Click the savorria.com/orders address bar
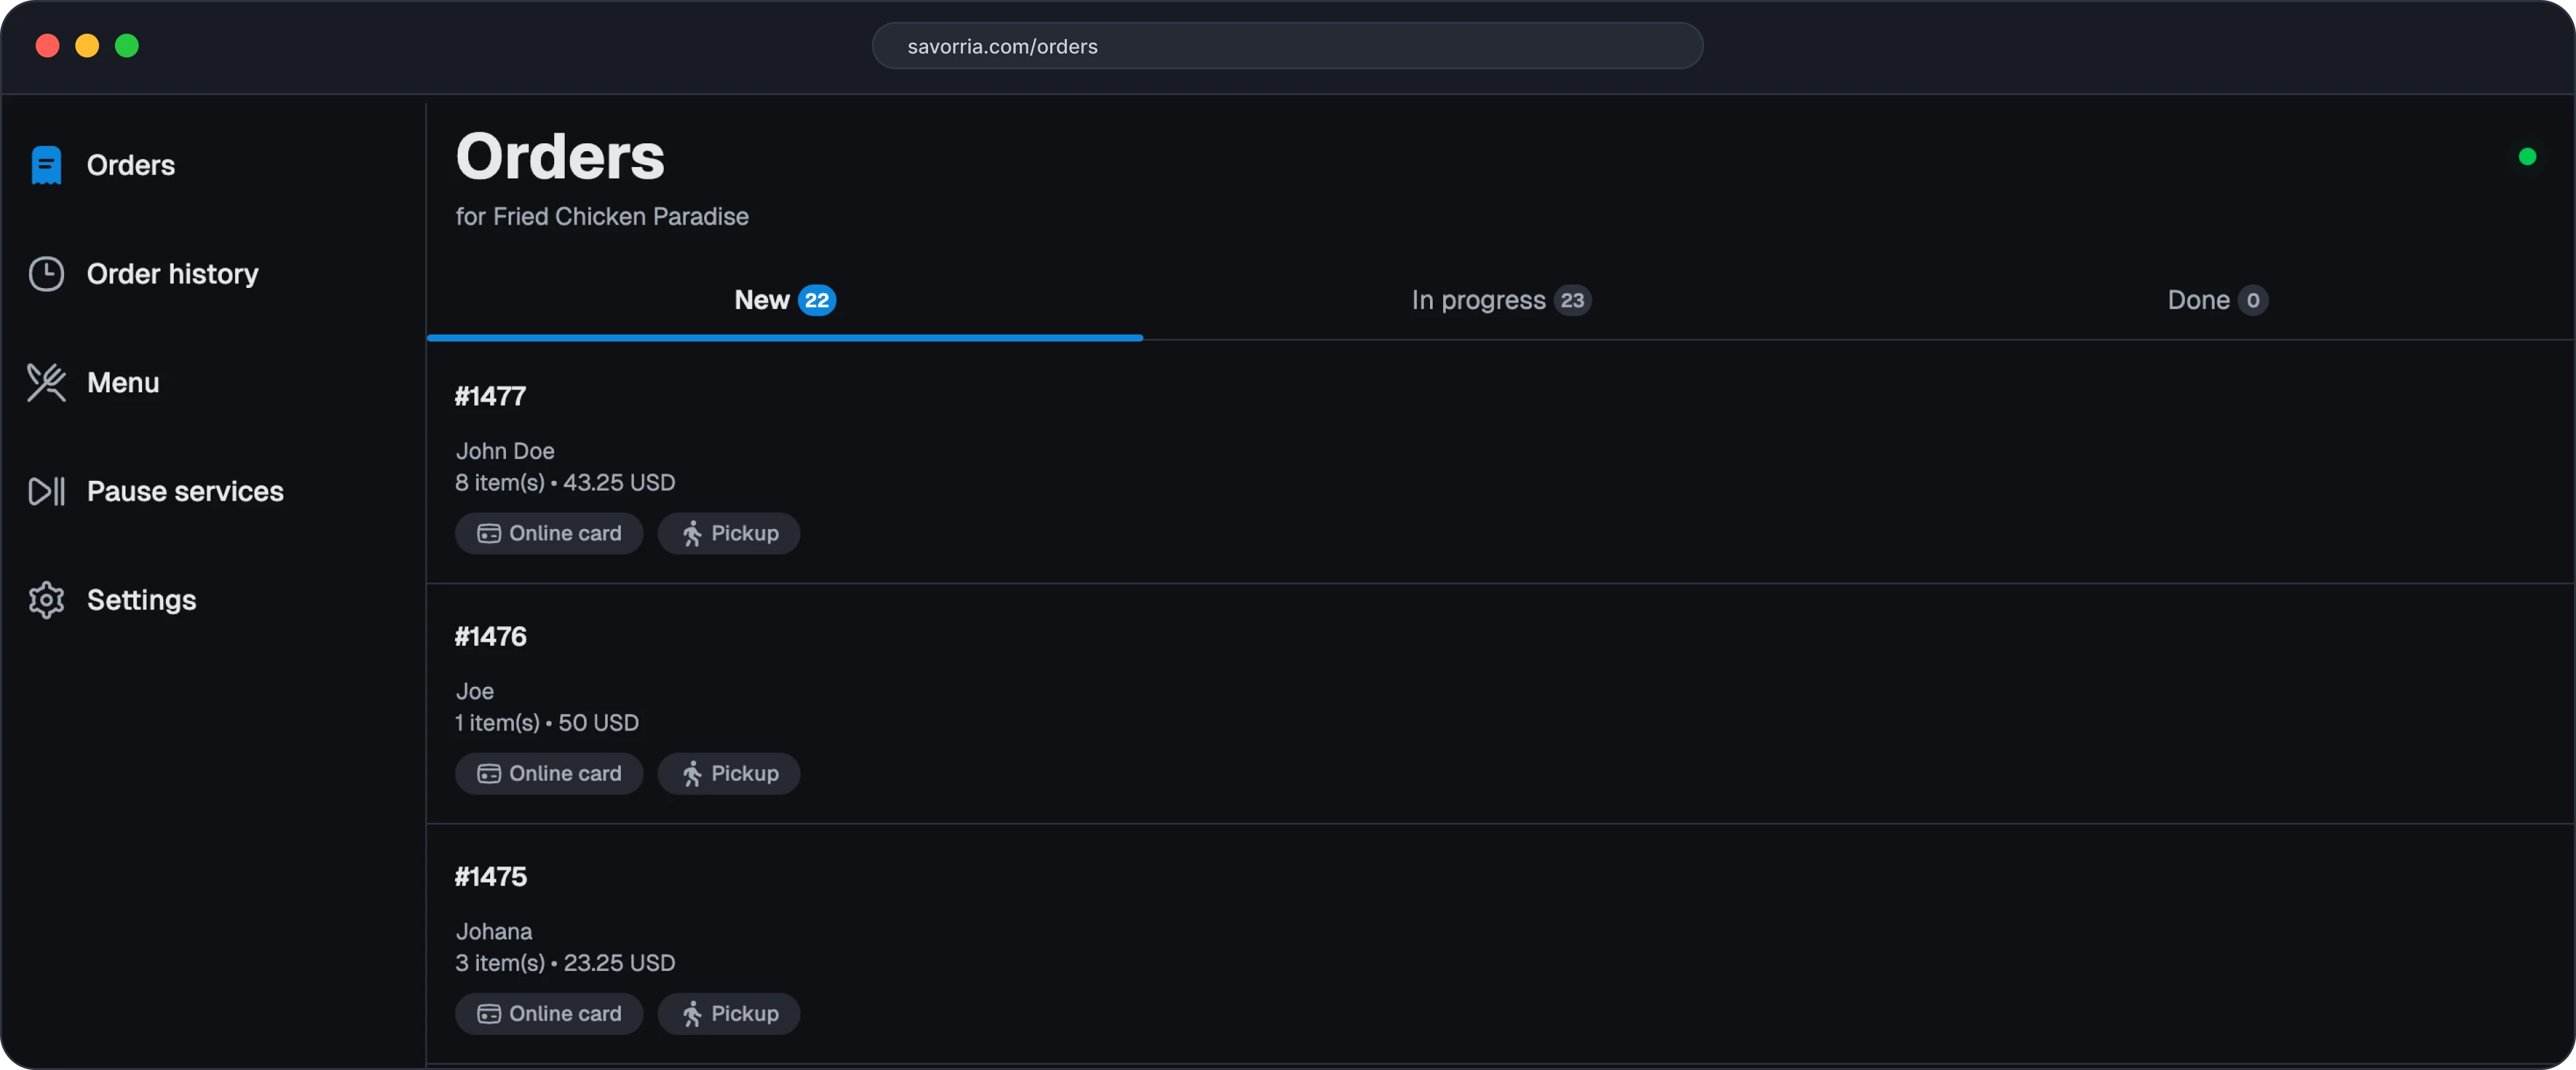Image resolution: width=2576 pixels, height=1070 pixels. 1287,46
